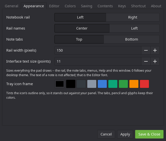Pick the red tray frame swatch
Screen dimensions: 166x141
pos(144,84)
